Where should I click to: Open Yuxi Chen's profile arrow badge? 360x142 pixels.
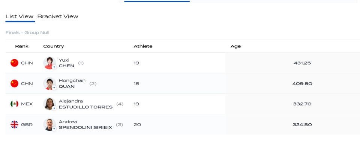54,67
